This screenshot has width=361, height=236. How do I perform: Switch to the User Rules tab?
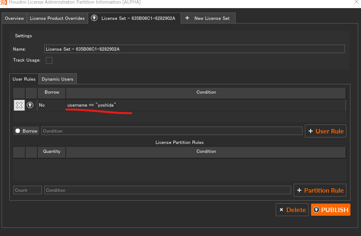[24, 79]
